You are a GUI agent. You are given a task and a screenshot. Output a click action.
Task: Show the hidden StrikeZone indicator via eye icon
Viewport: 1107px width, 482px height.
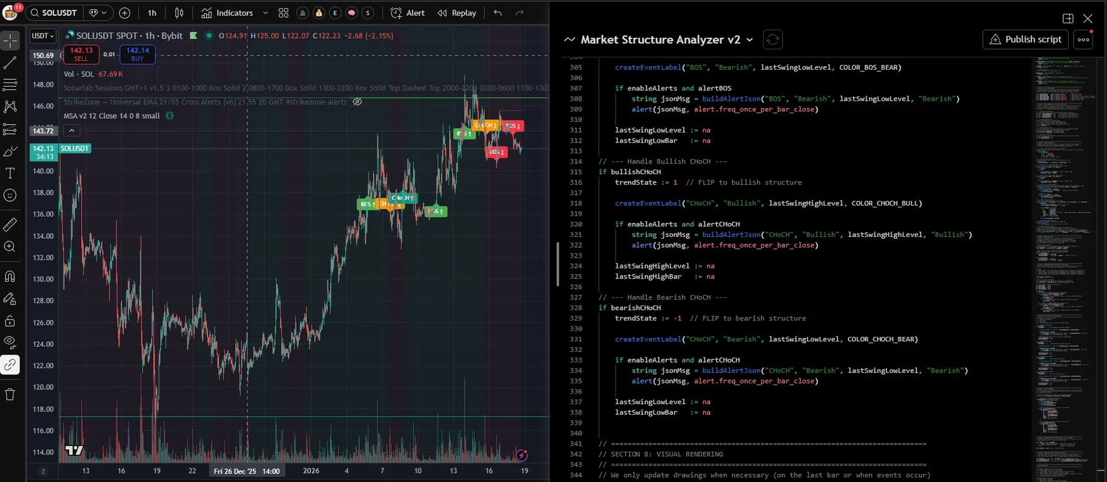[x=357, y=102]
